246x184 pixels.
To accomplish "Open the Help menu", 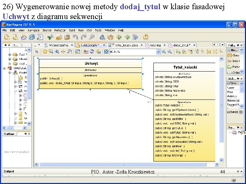I will tap(121, 30).
